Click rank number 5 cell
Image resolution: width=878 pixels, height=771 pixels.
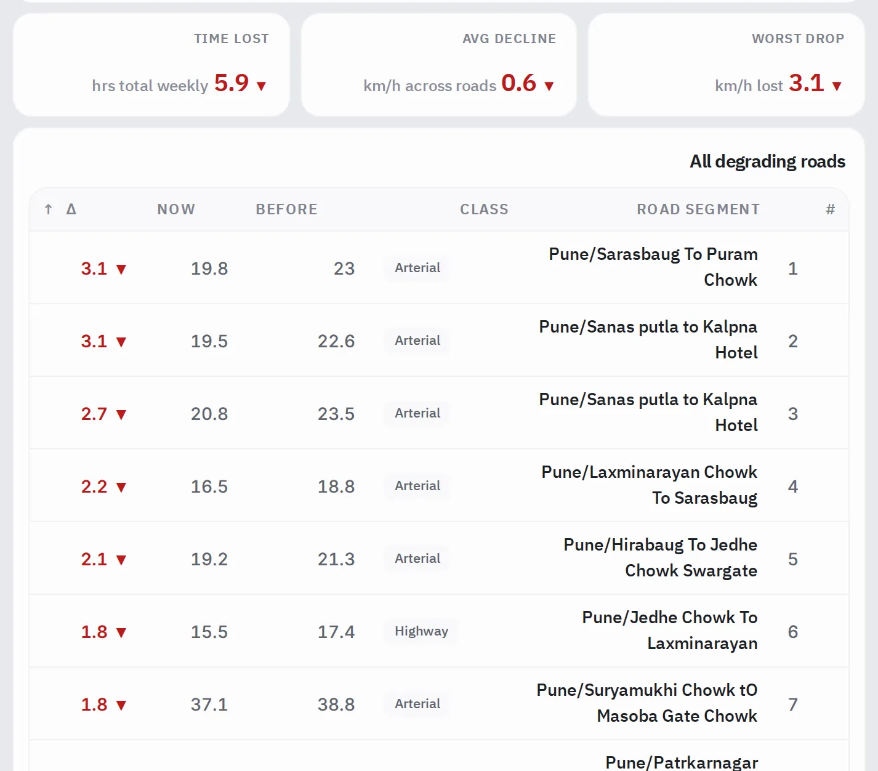(x=793, y=559)
